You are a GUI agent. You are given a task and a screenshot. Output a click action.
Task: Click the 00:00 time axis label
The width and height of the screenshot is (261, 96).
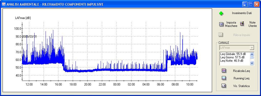(x=117, y=84)
